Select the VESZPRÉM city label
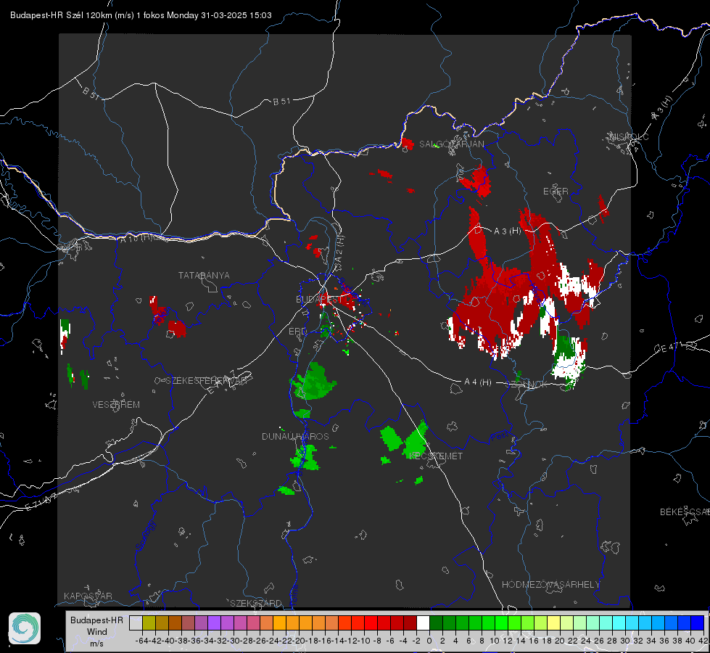Screen dimensions: 710x653 click(x=116, y=405)
